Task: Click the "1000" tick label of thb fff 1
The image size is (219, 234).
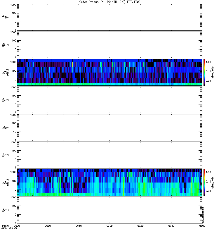Action: [13, 5]
